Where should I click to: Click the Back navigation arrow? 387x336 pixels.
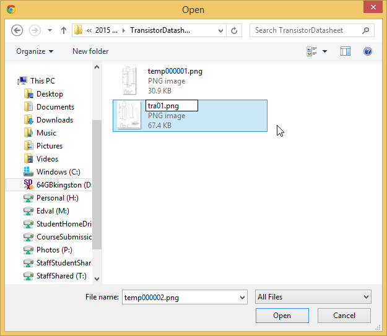click(x=17, y=30)
